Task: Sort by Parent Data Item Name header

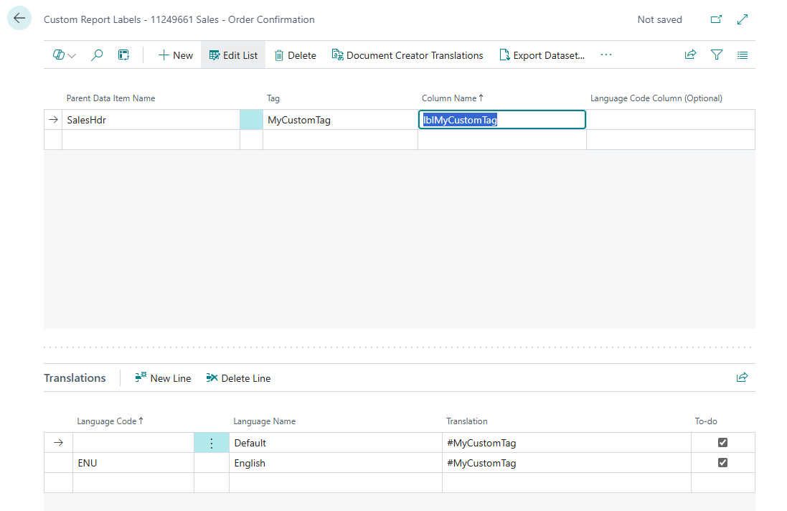Action: coord(111,98)
